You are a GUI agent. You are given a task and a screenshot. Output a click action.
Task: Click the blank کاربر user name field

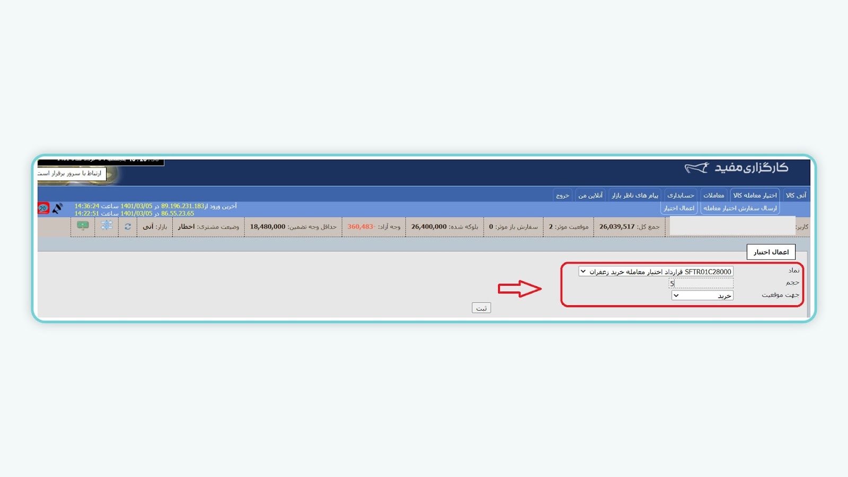(x=732, y=226)
